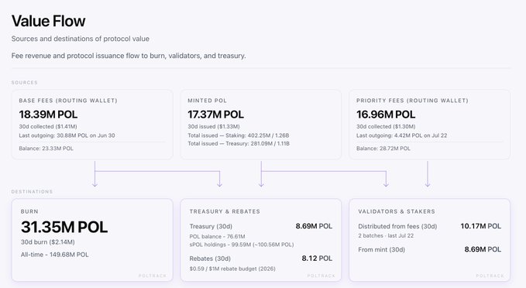Click the Priority Fees (Routing Wallet) card title

(x=412, y=101)
